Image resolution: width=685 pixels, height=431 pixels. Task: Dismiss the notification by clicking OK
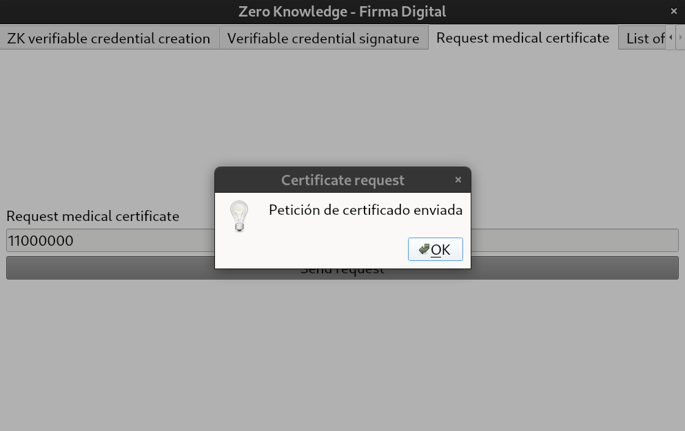[435, 249]
